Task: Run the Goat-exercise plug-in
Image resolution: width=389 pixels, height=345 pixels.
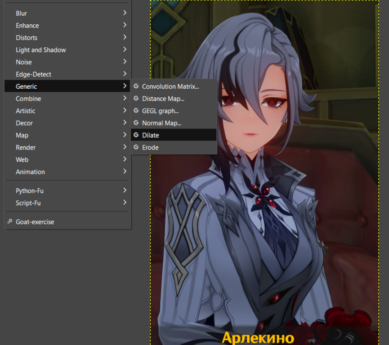Action: [67, 222]
